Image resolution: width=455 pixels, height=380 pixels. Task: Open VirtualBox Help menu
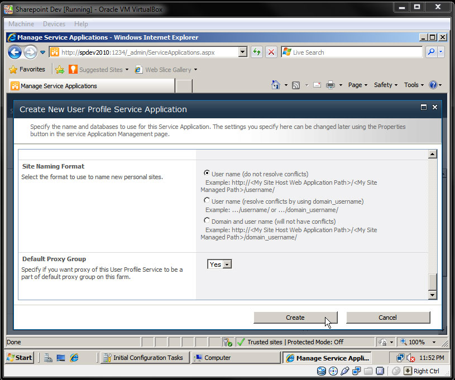coord(81,24)
